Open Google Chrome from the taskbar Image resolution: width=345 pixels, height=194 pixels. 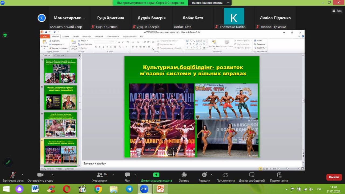click(98, 189)
